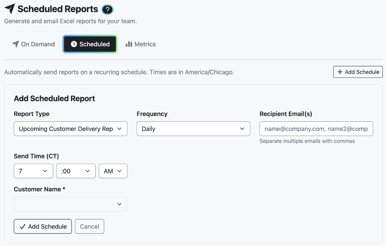Click the 'Customer Name *' label
Image resolution: width=386 pixels, height=246 pixels.
point(40,189)
